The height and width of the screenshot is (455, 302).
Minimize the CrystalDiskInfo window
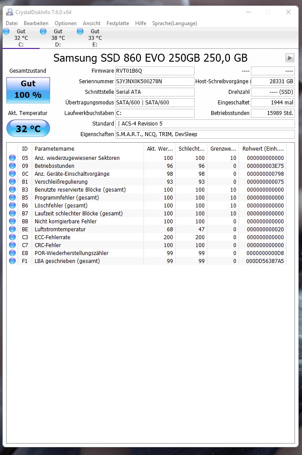point(248,12)
